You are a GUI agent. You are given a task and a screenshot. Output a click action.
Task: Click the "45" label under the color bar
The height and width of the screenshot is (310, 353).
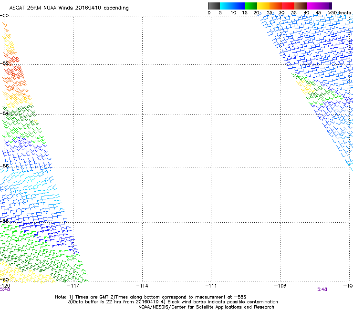click(x=318, y=13)
